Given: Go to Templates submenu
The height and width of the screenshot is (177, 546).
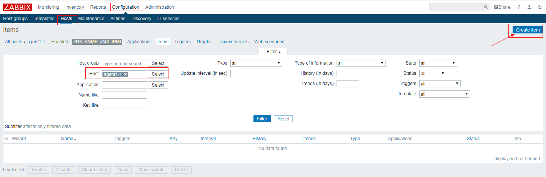Looking at the screenshot, I should point(44,19).
